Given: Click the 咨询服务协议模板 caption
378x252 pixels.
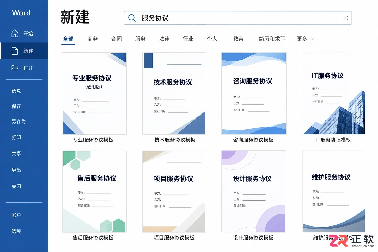Looking at the screenshot, I should 253,140.
